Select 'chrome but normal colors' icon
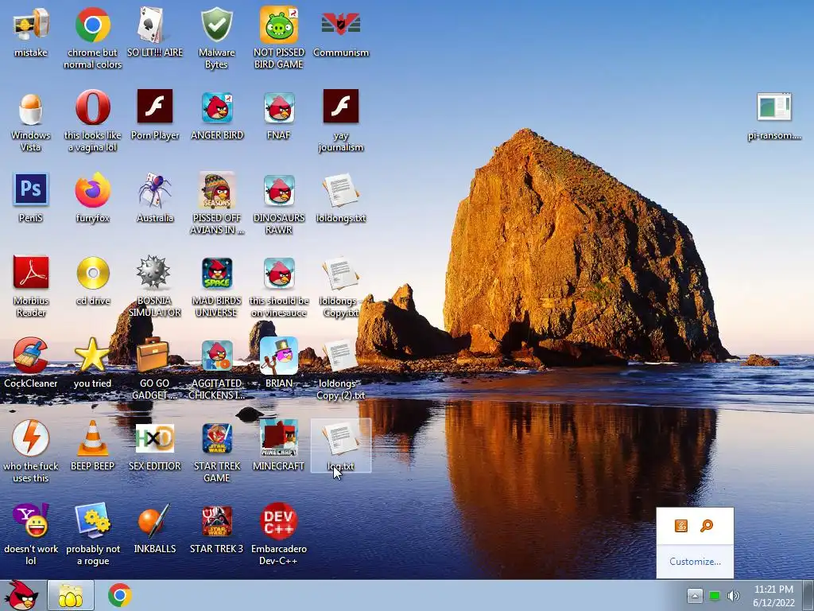Screen dimensions: 814x611 tap(92, 38)
